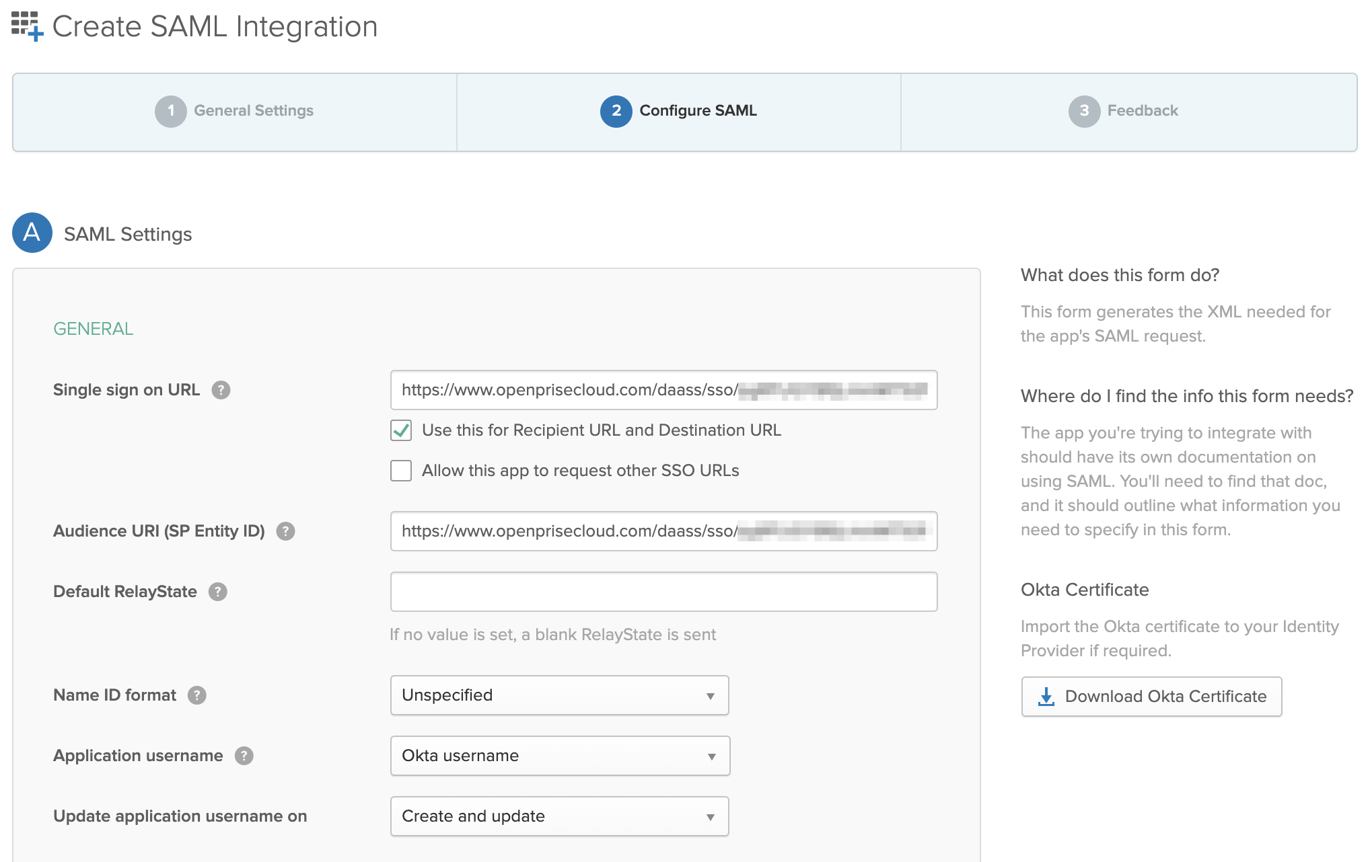Click the 'Audience URI (SP Entity ID)' label
Viewport: 1370px width, 862px height.
[x=159, y=531]
